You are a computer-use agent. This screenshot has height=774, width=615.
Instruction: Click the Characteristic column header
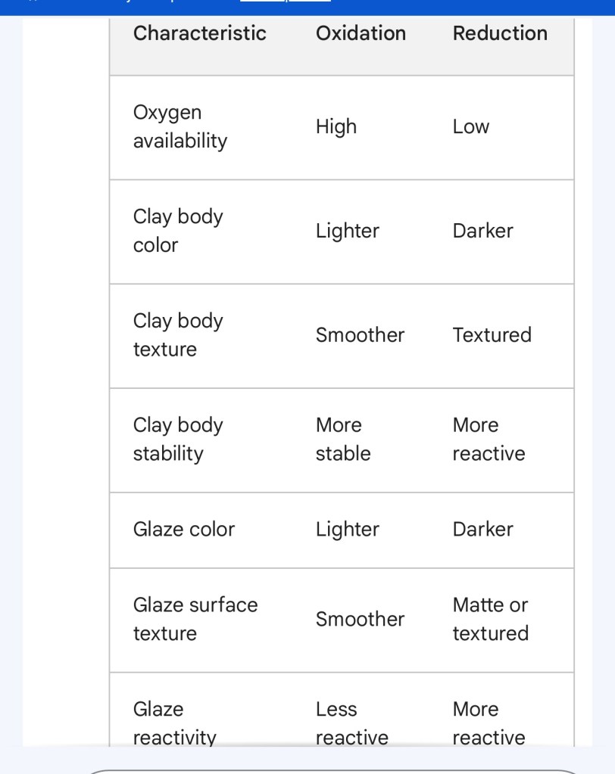(x=199, y=33)
